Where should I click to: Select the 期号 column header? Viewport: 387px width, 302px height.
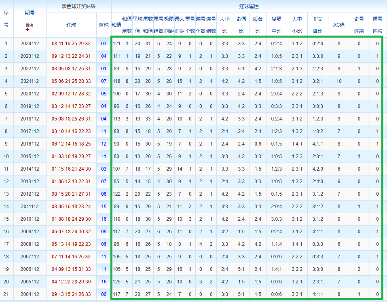30,13
